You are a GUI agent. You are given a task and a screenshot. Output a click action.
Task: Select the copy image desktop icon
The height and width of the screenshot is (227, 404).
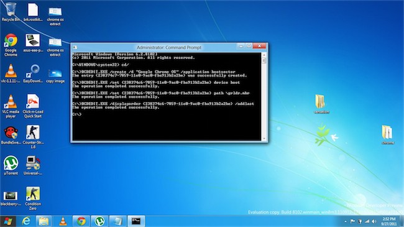pos(55,76)
